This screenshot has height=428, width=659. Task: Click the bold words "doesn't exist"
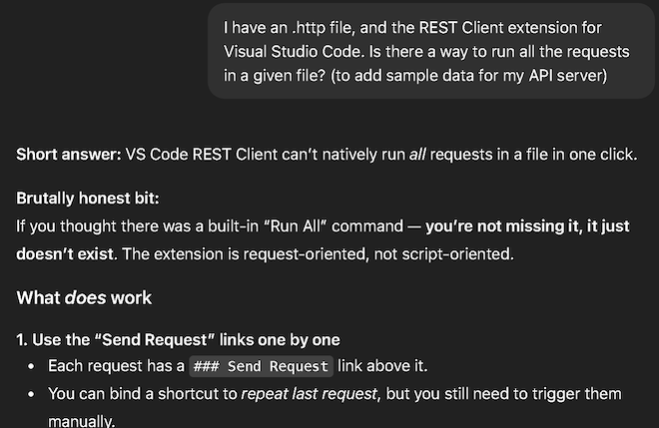(63, 253)
